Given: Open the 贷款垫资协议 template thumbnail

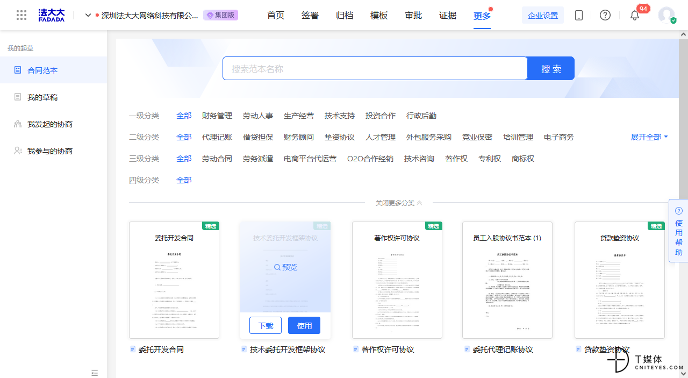Looking at the screenshot, I should 620,280.
